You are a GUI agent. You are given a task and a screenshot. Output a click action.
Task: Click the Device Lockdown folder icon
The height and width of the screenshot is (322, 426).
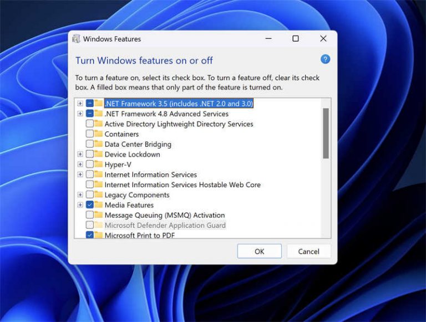pyautogui.click(x=98, y=154)
